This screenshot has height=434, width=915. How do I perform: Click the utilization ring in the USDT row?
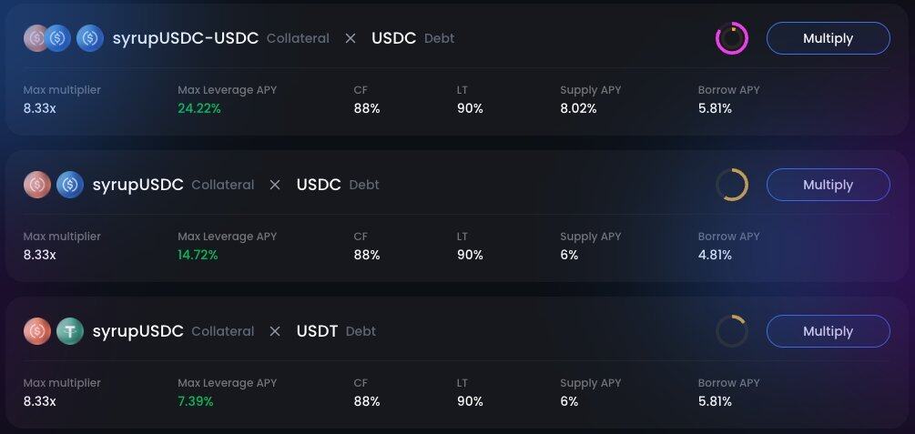tap(732, 331)
